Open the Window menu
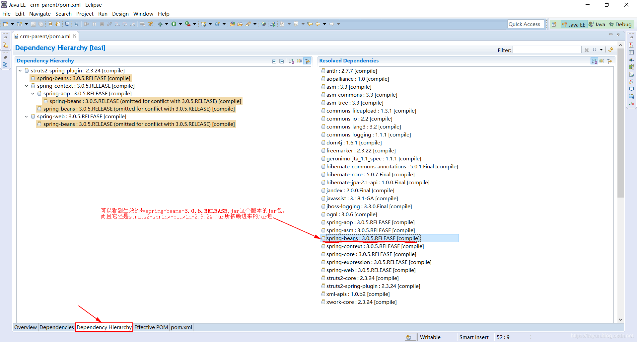This screenshot has width=637, height=342. 143,14
